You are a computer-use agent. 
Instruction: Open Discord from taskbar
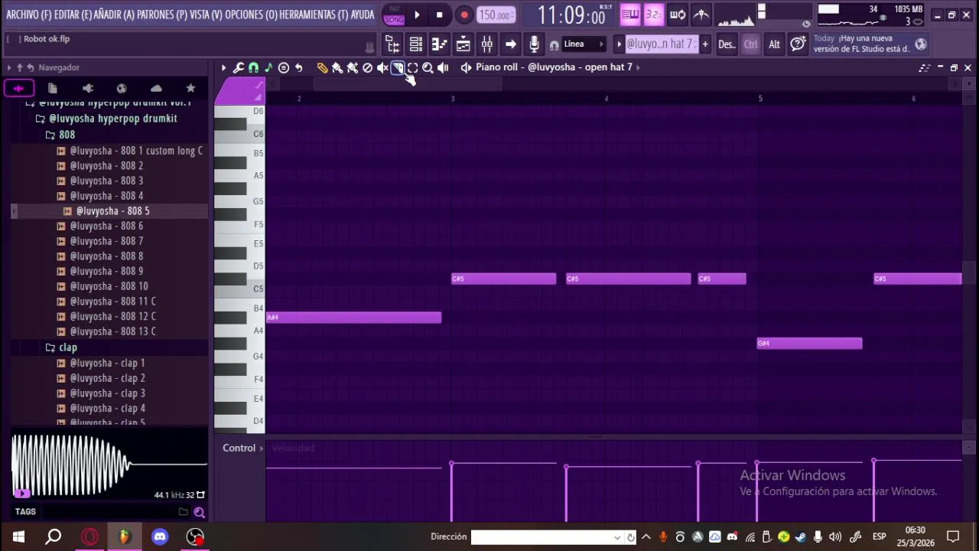(160, 536)
